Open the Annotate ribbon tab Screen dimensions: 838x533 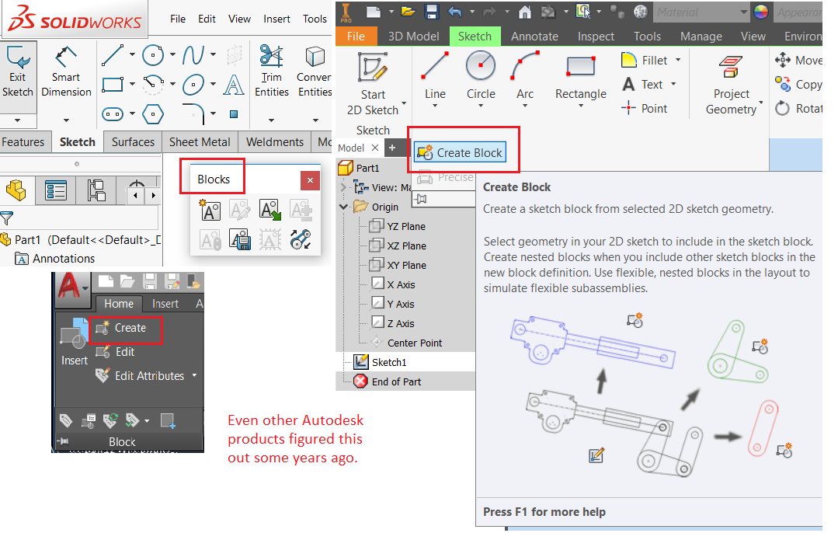click(534, 36)
